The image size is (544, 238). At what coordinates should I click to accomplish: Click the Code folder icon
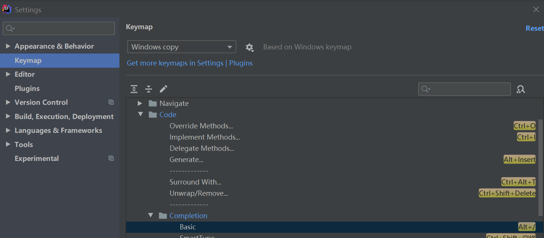pos(153,115)
